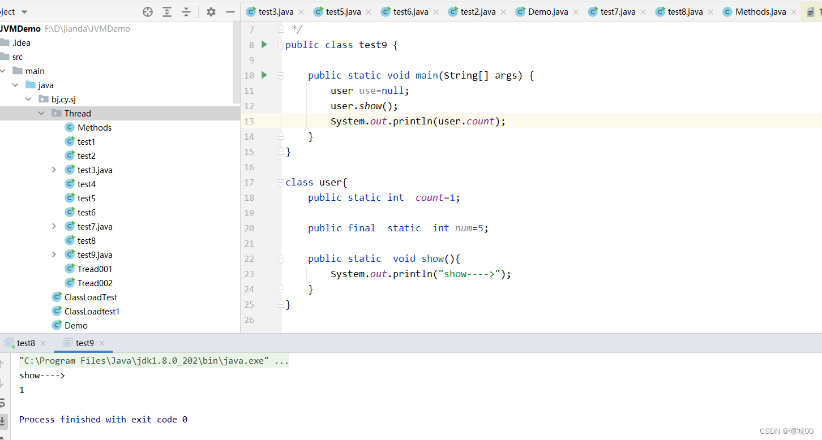Close the test8.java editor tab
The image size is (822, 440).
pos(710,12)
